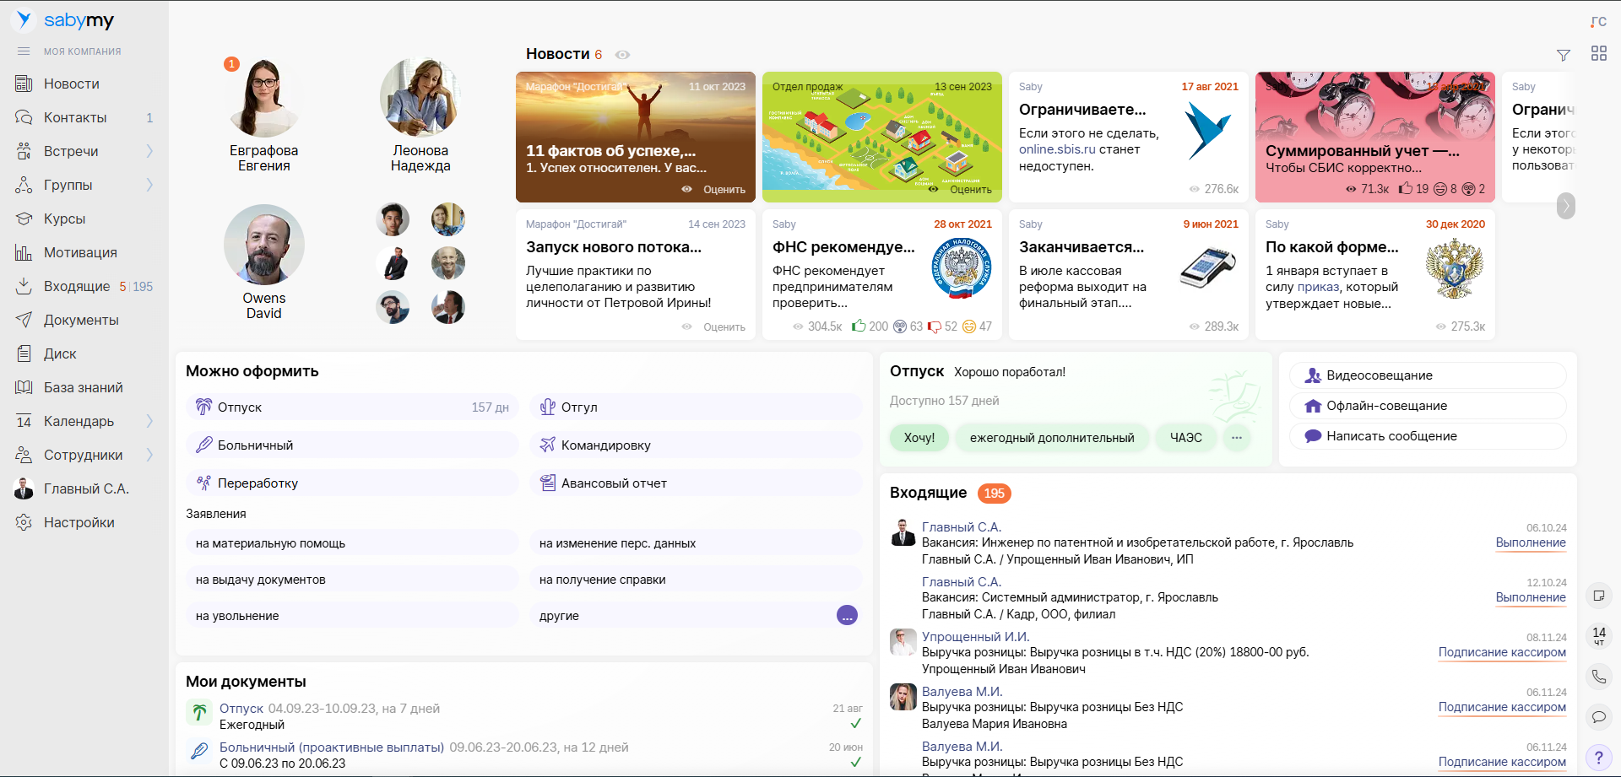Screen dimensions: 1621x777
Task: Expand the Группы submenu chevron
Action: click(149, 185)
